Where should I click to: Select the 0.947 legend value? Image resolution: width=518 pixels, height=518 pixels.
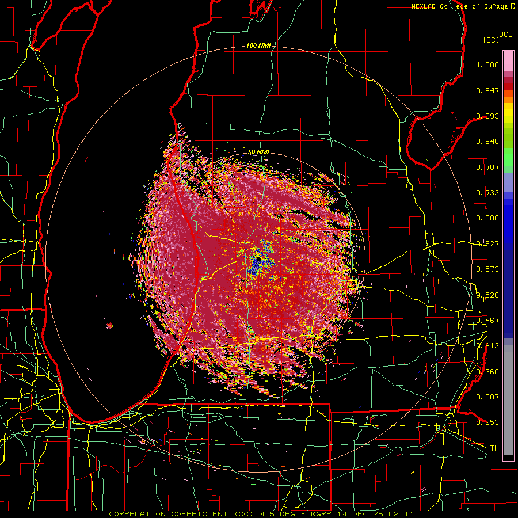coord(487,90)
